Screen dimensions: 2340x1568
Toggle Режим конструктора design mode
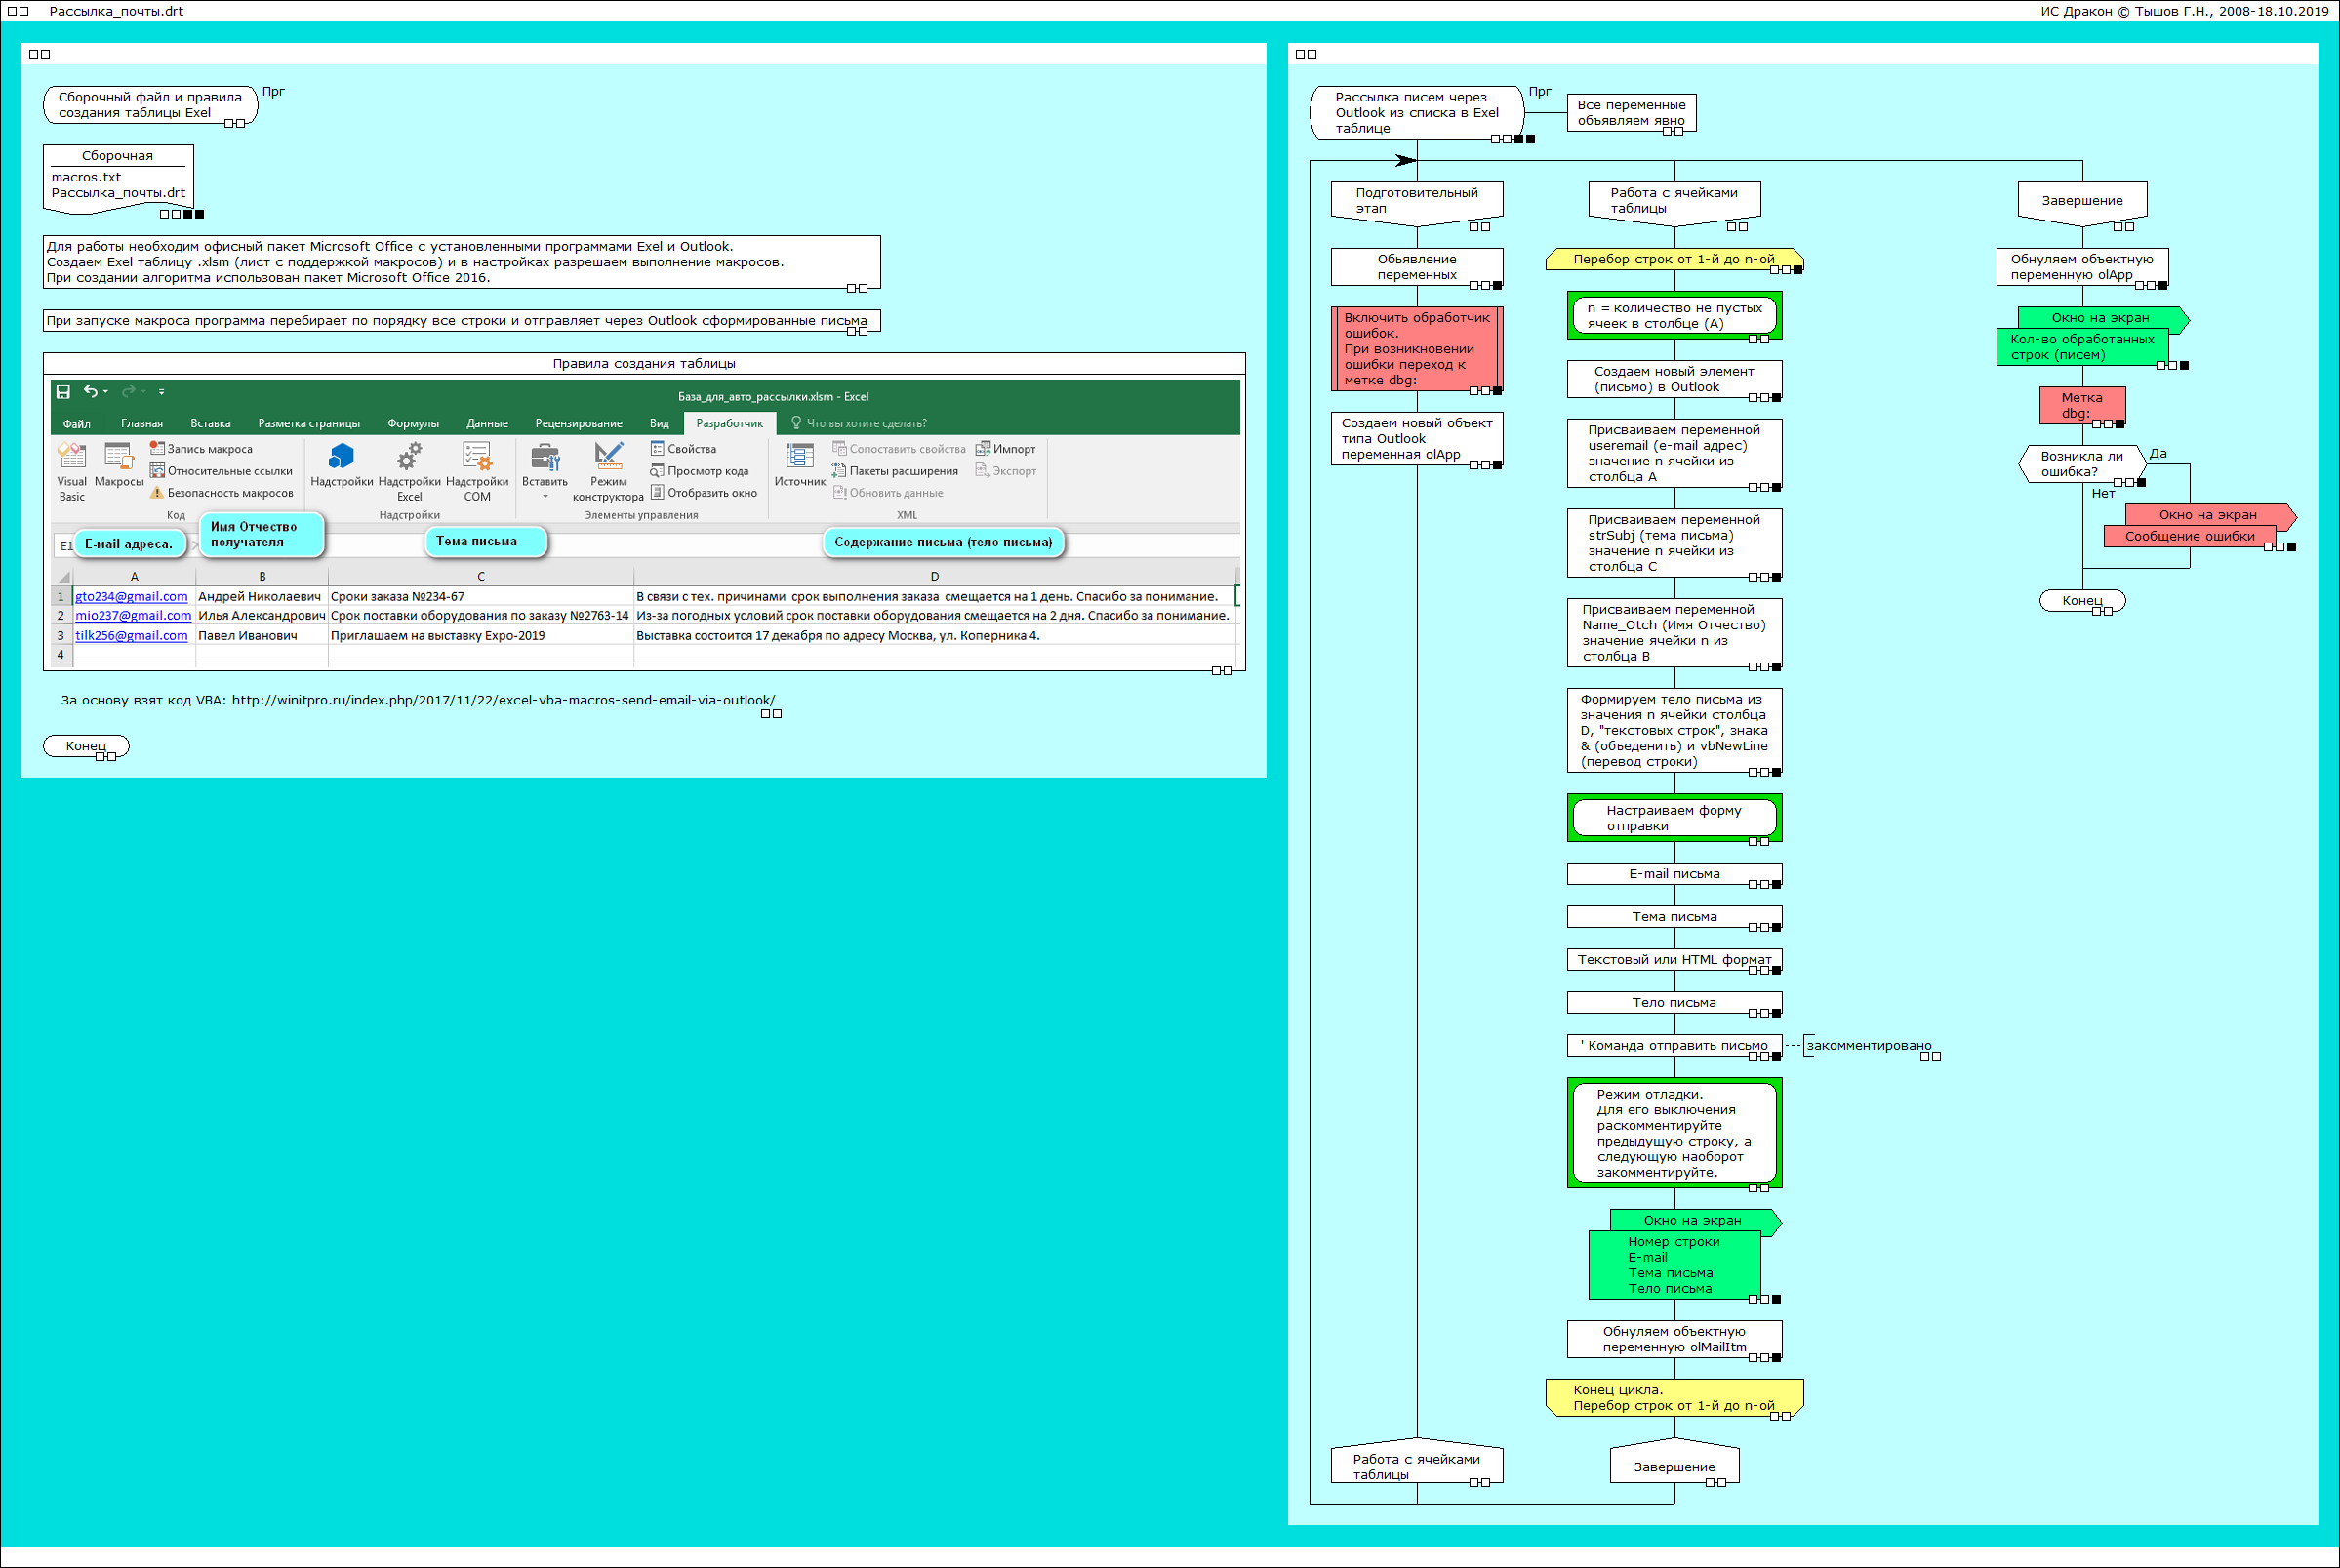tap(608, 457)
